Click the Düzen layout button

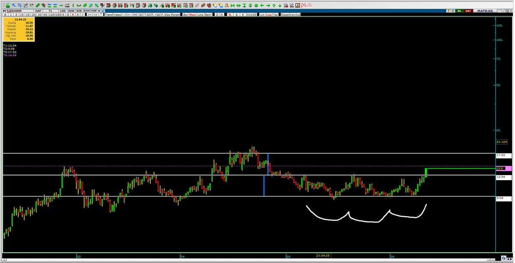point(285,15)
